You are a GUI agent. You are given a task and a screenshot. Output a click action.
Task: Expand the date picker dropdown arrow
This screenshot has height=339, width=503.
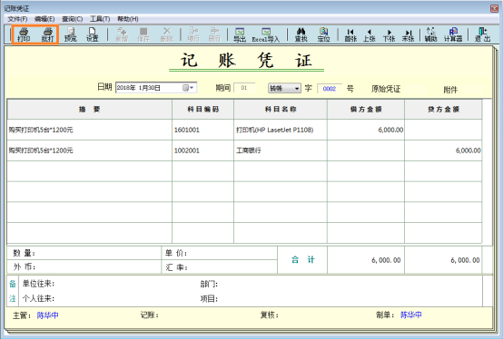coord(192,88)
